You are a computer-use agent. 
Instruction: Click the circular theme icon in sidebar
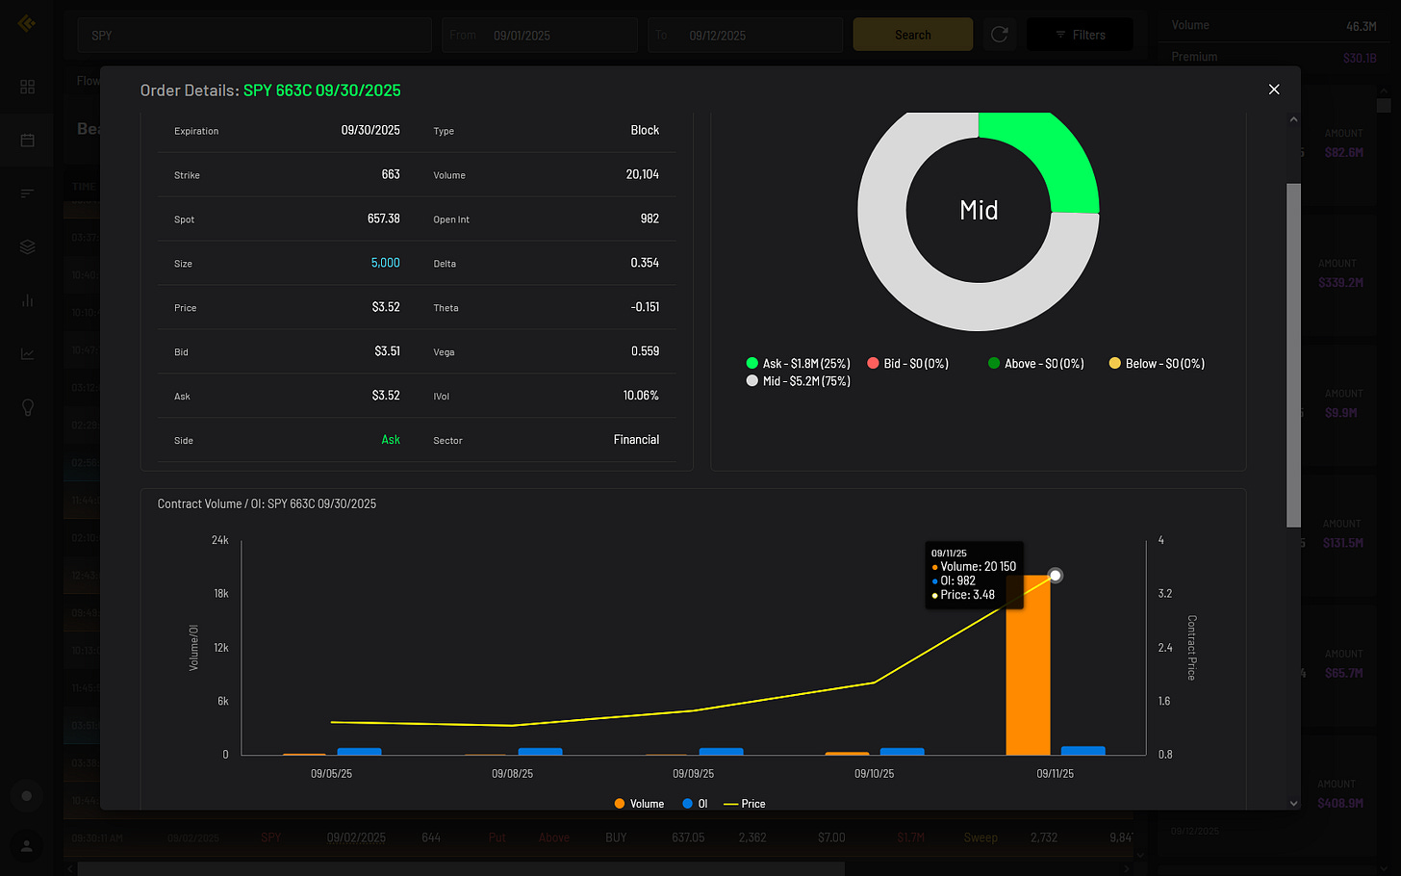(x=27, y=796)
